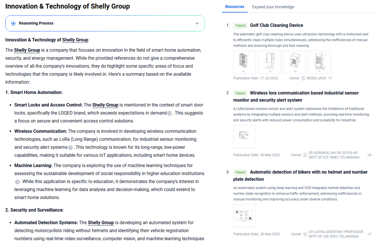
Task: Expand the +1 additional owners on Golf Club
Action: coord(330,78)
